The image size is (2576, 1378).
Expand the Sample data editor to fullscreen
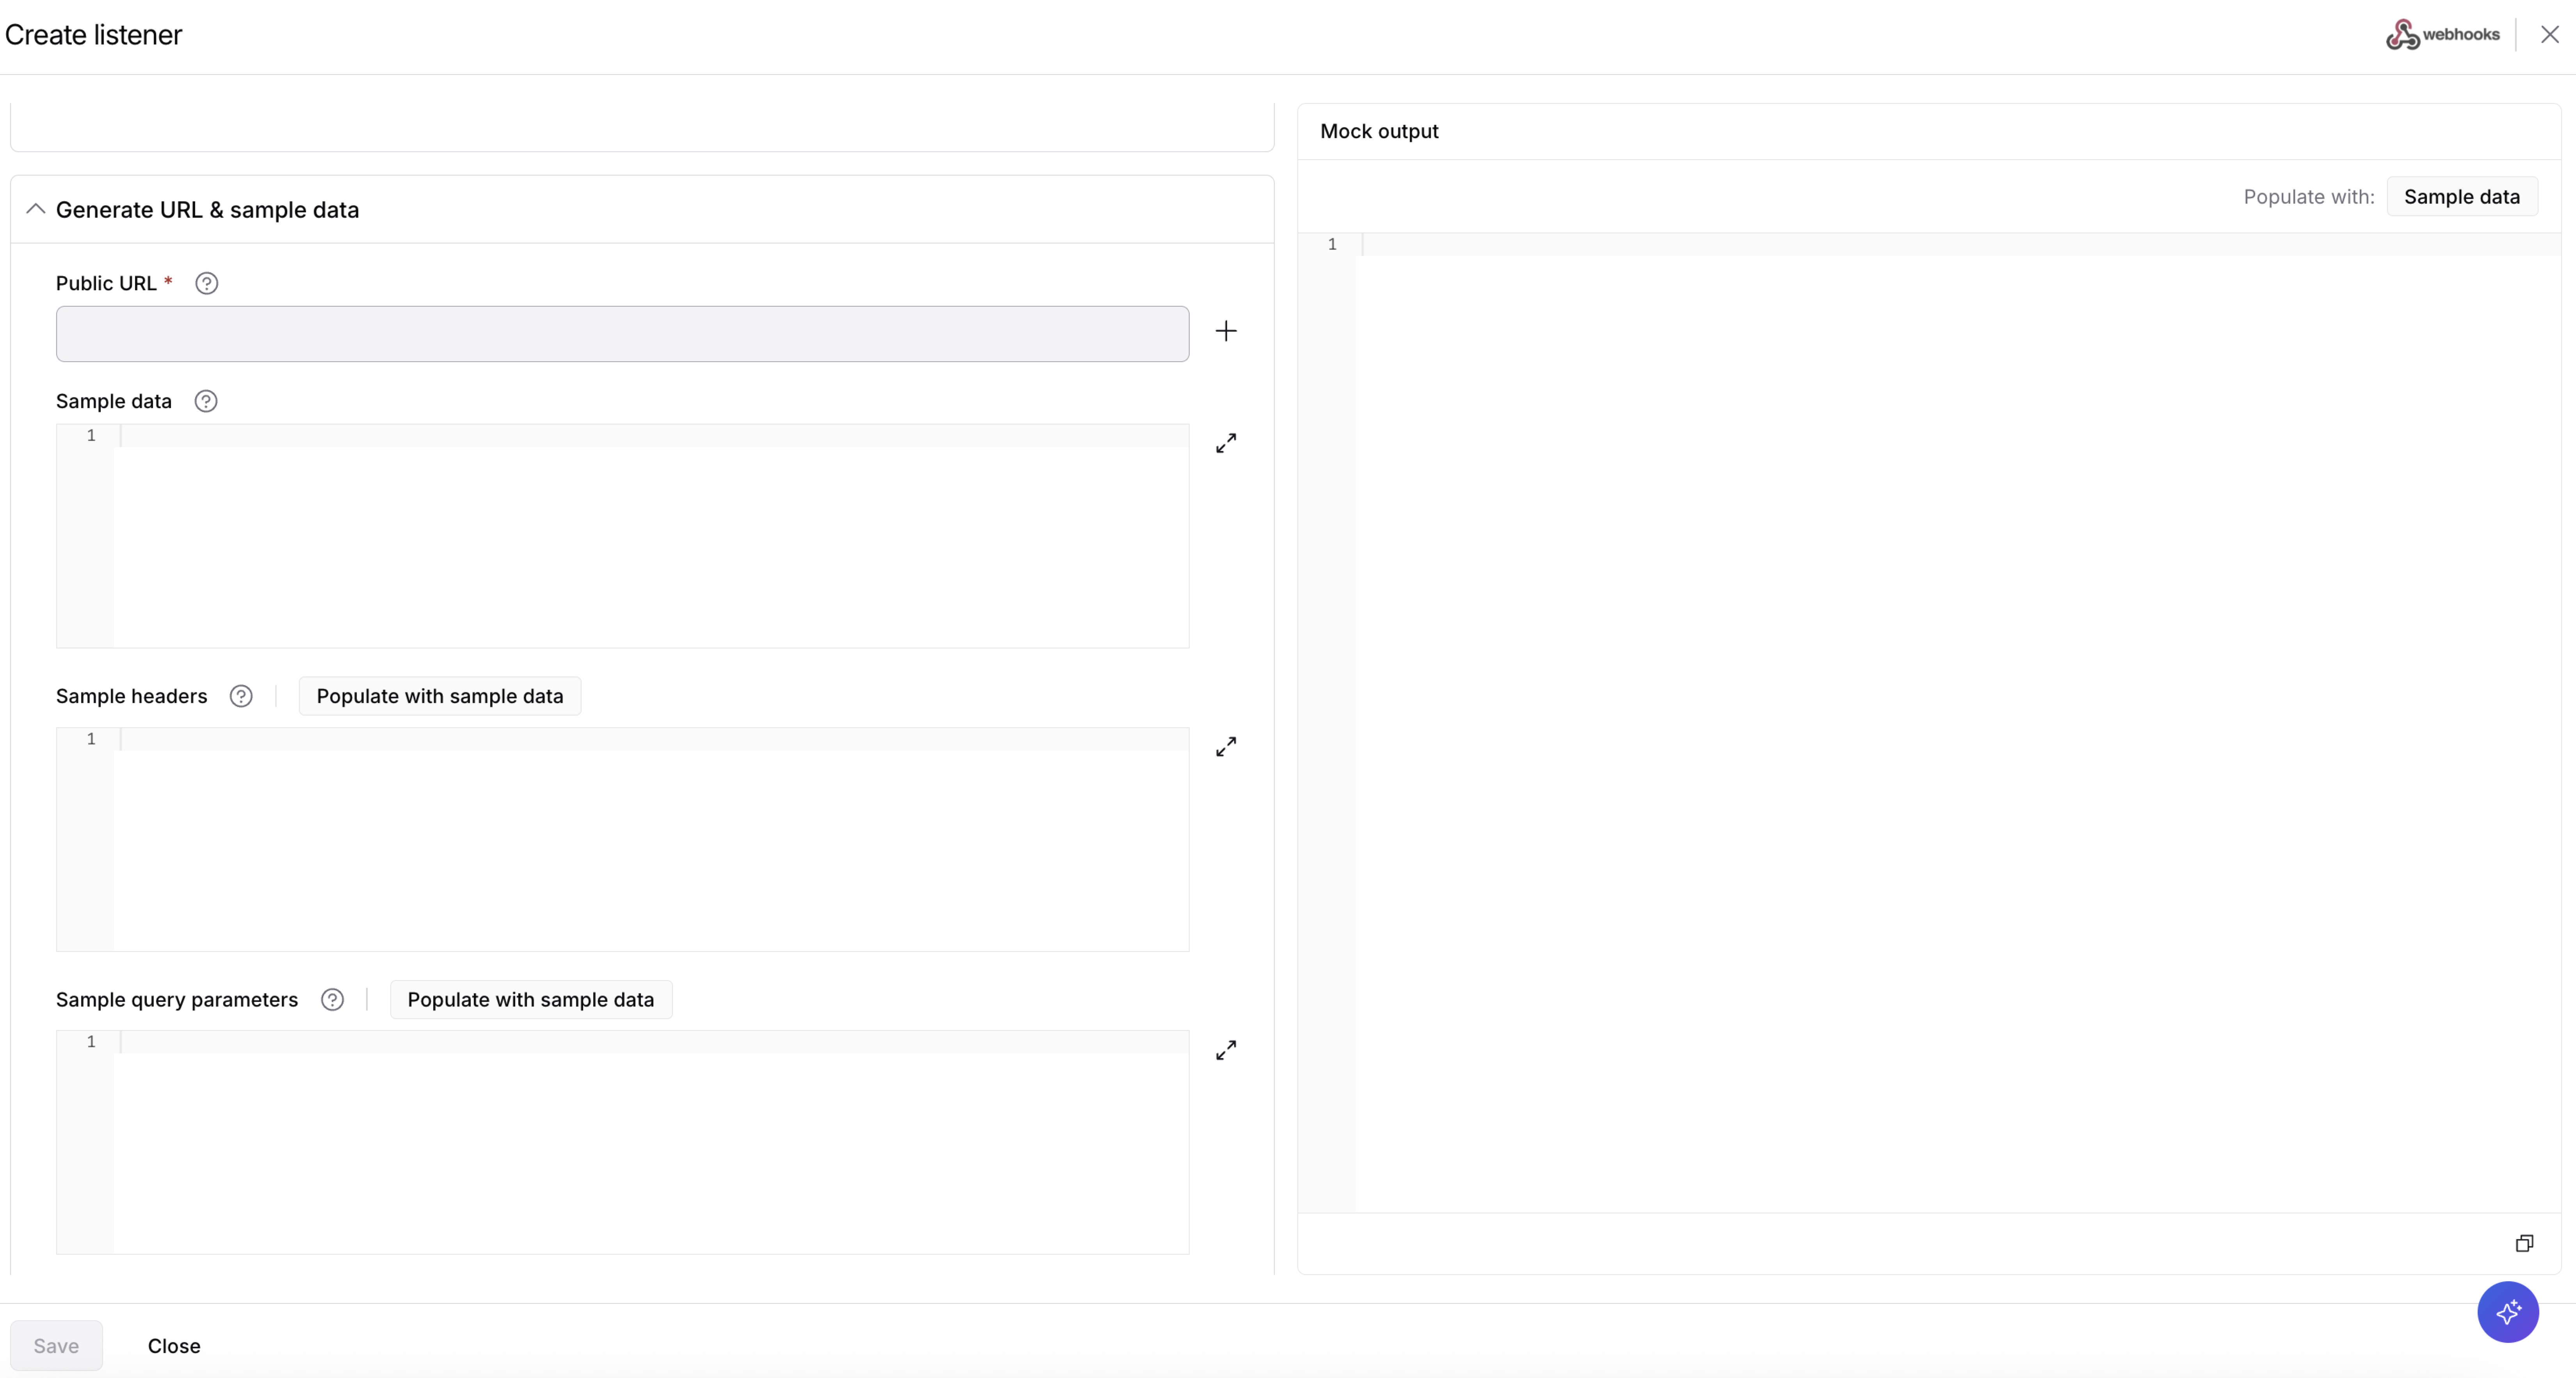[1226, 443]
